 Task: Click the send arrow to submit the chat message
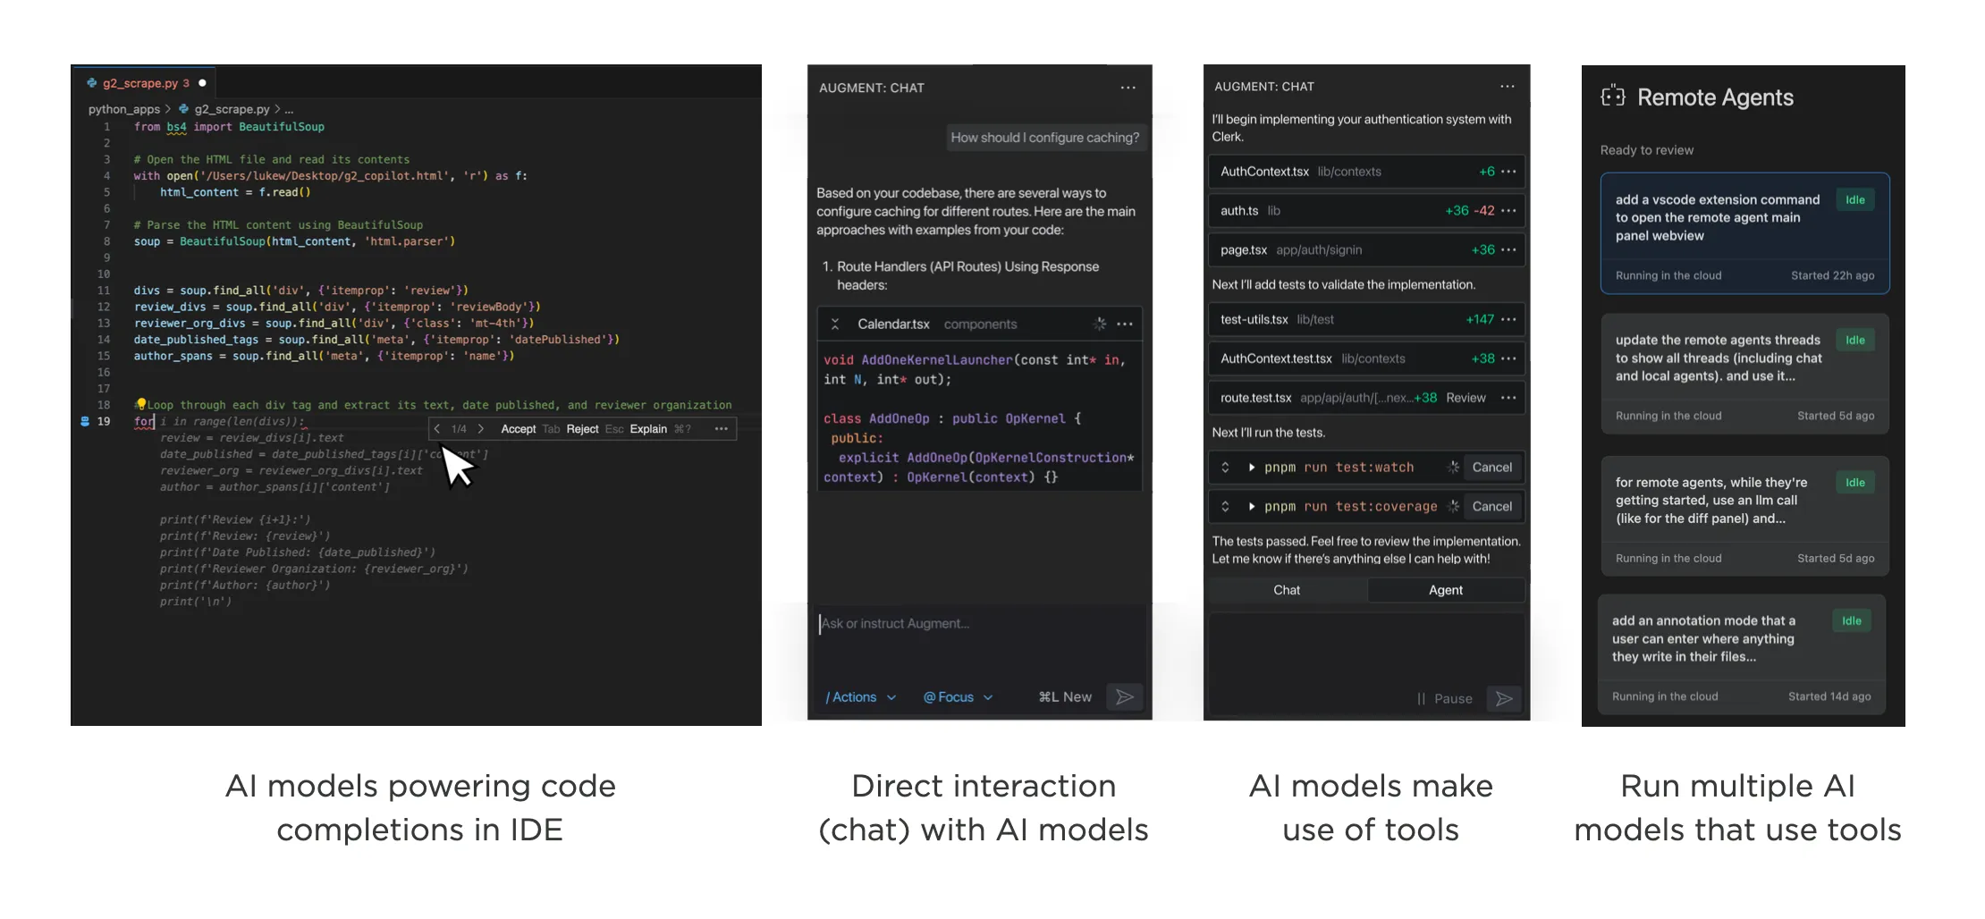click(1125, 696)
